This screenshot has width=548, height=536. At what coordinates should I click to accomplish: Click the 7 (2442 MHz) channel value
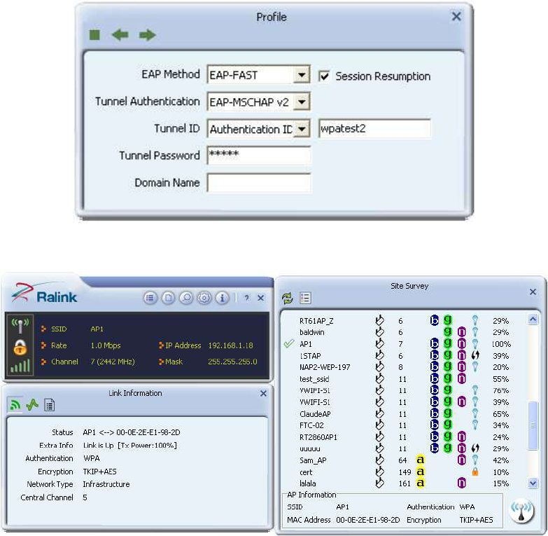(113, 362)
